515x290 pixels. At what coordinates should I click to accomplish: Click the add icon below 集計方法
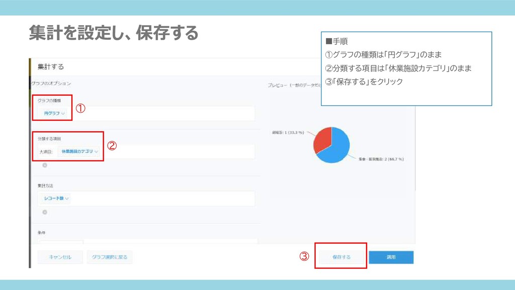click(45, 212)
